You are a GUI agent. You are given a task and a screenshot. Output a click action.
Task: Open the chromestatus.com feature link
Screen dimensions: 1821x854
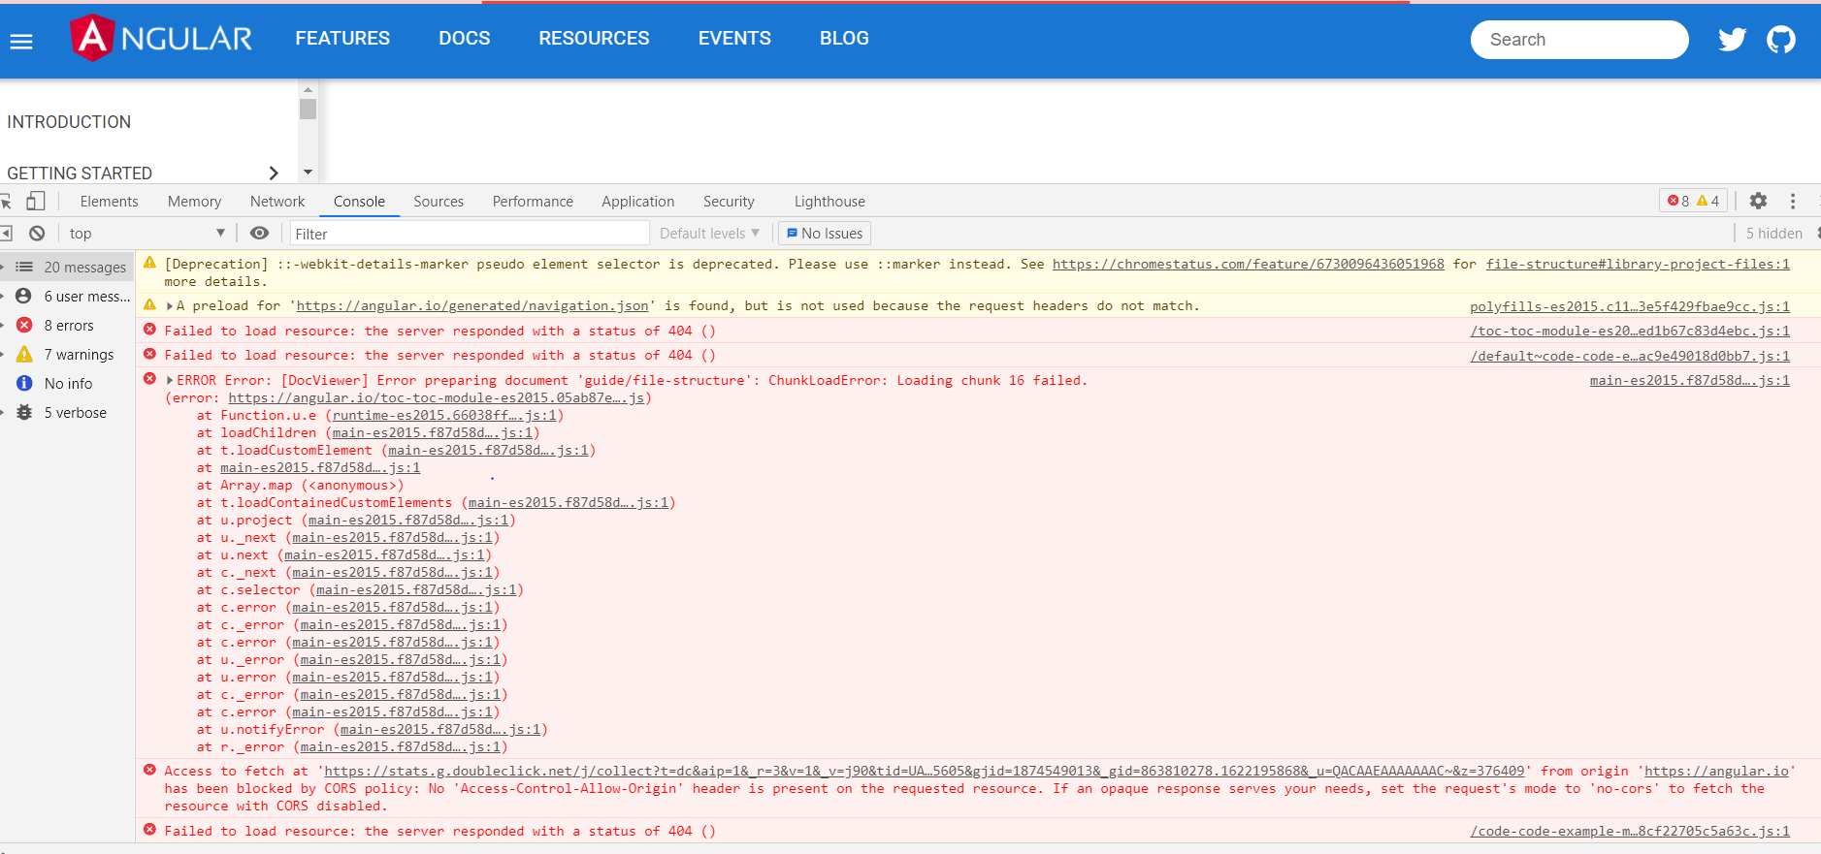1248,264
